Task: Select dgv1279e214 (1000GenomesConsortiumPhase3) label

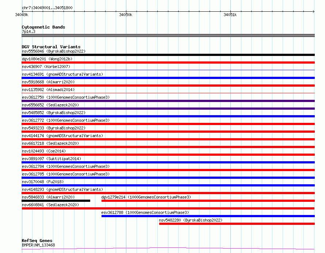Action: tap(146, 197)
